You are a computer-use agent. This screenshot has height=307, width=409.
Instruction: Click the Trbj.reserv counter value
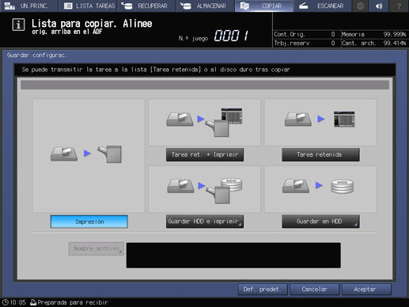tap(333, 43)
